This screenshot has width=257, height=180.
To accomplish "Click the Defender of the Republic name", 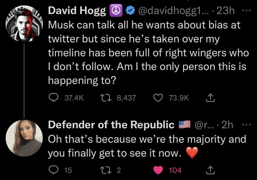I will [111, 125].
